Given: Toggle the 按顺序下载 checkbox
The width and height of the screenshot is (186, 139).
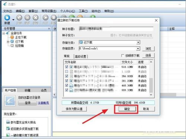Looking at the screenshot, I should pyautogui.click(x=122, y=56).
